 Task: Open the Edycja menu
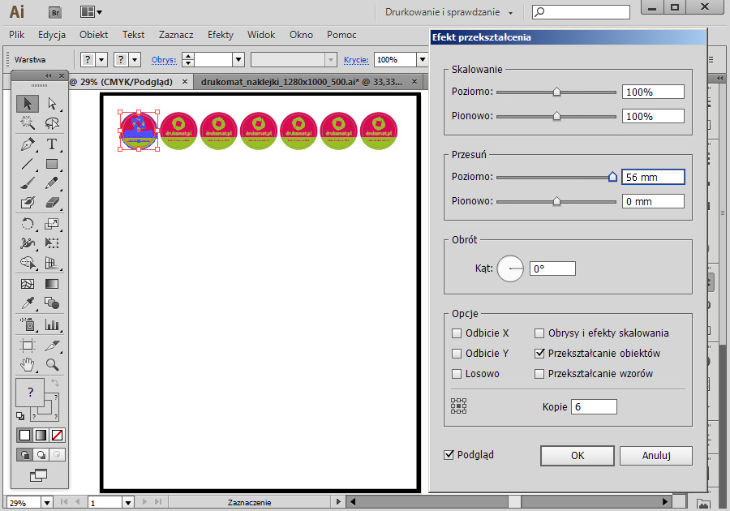pyautogui.click(x=52, y=35)
